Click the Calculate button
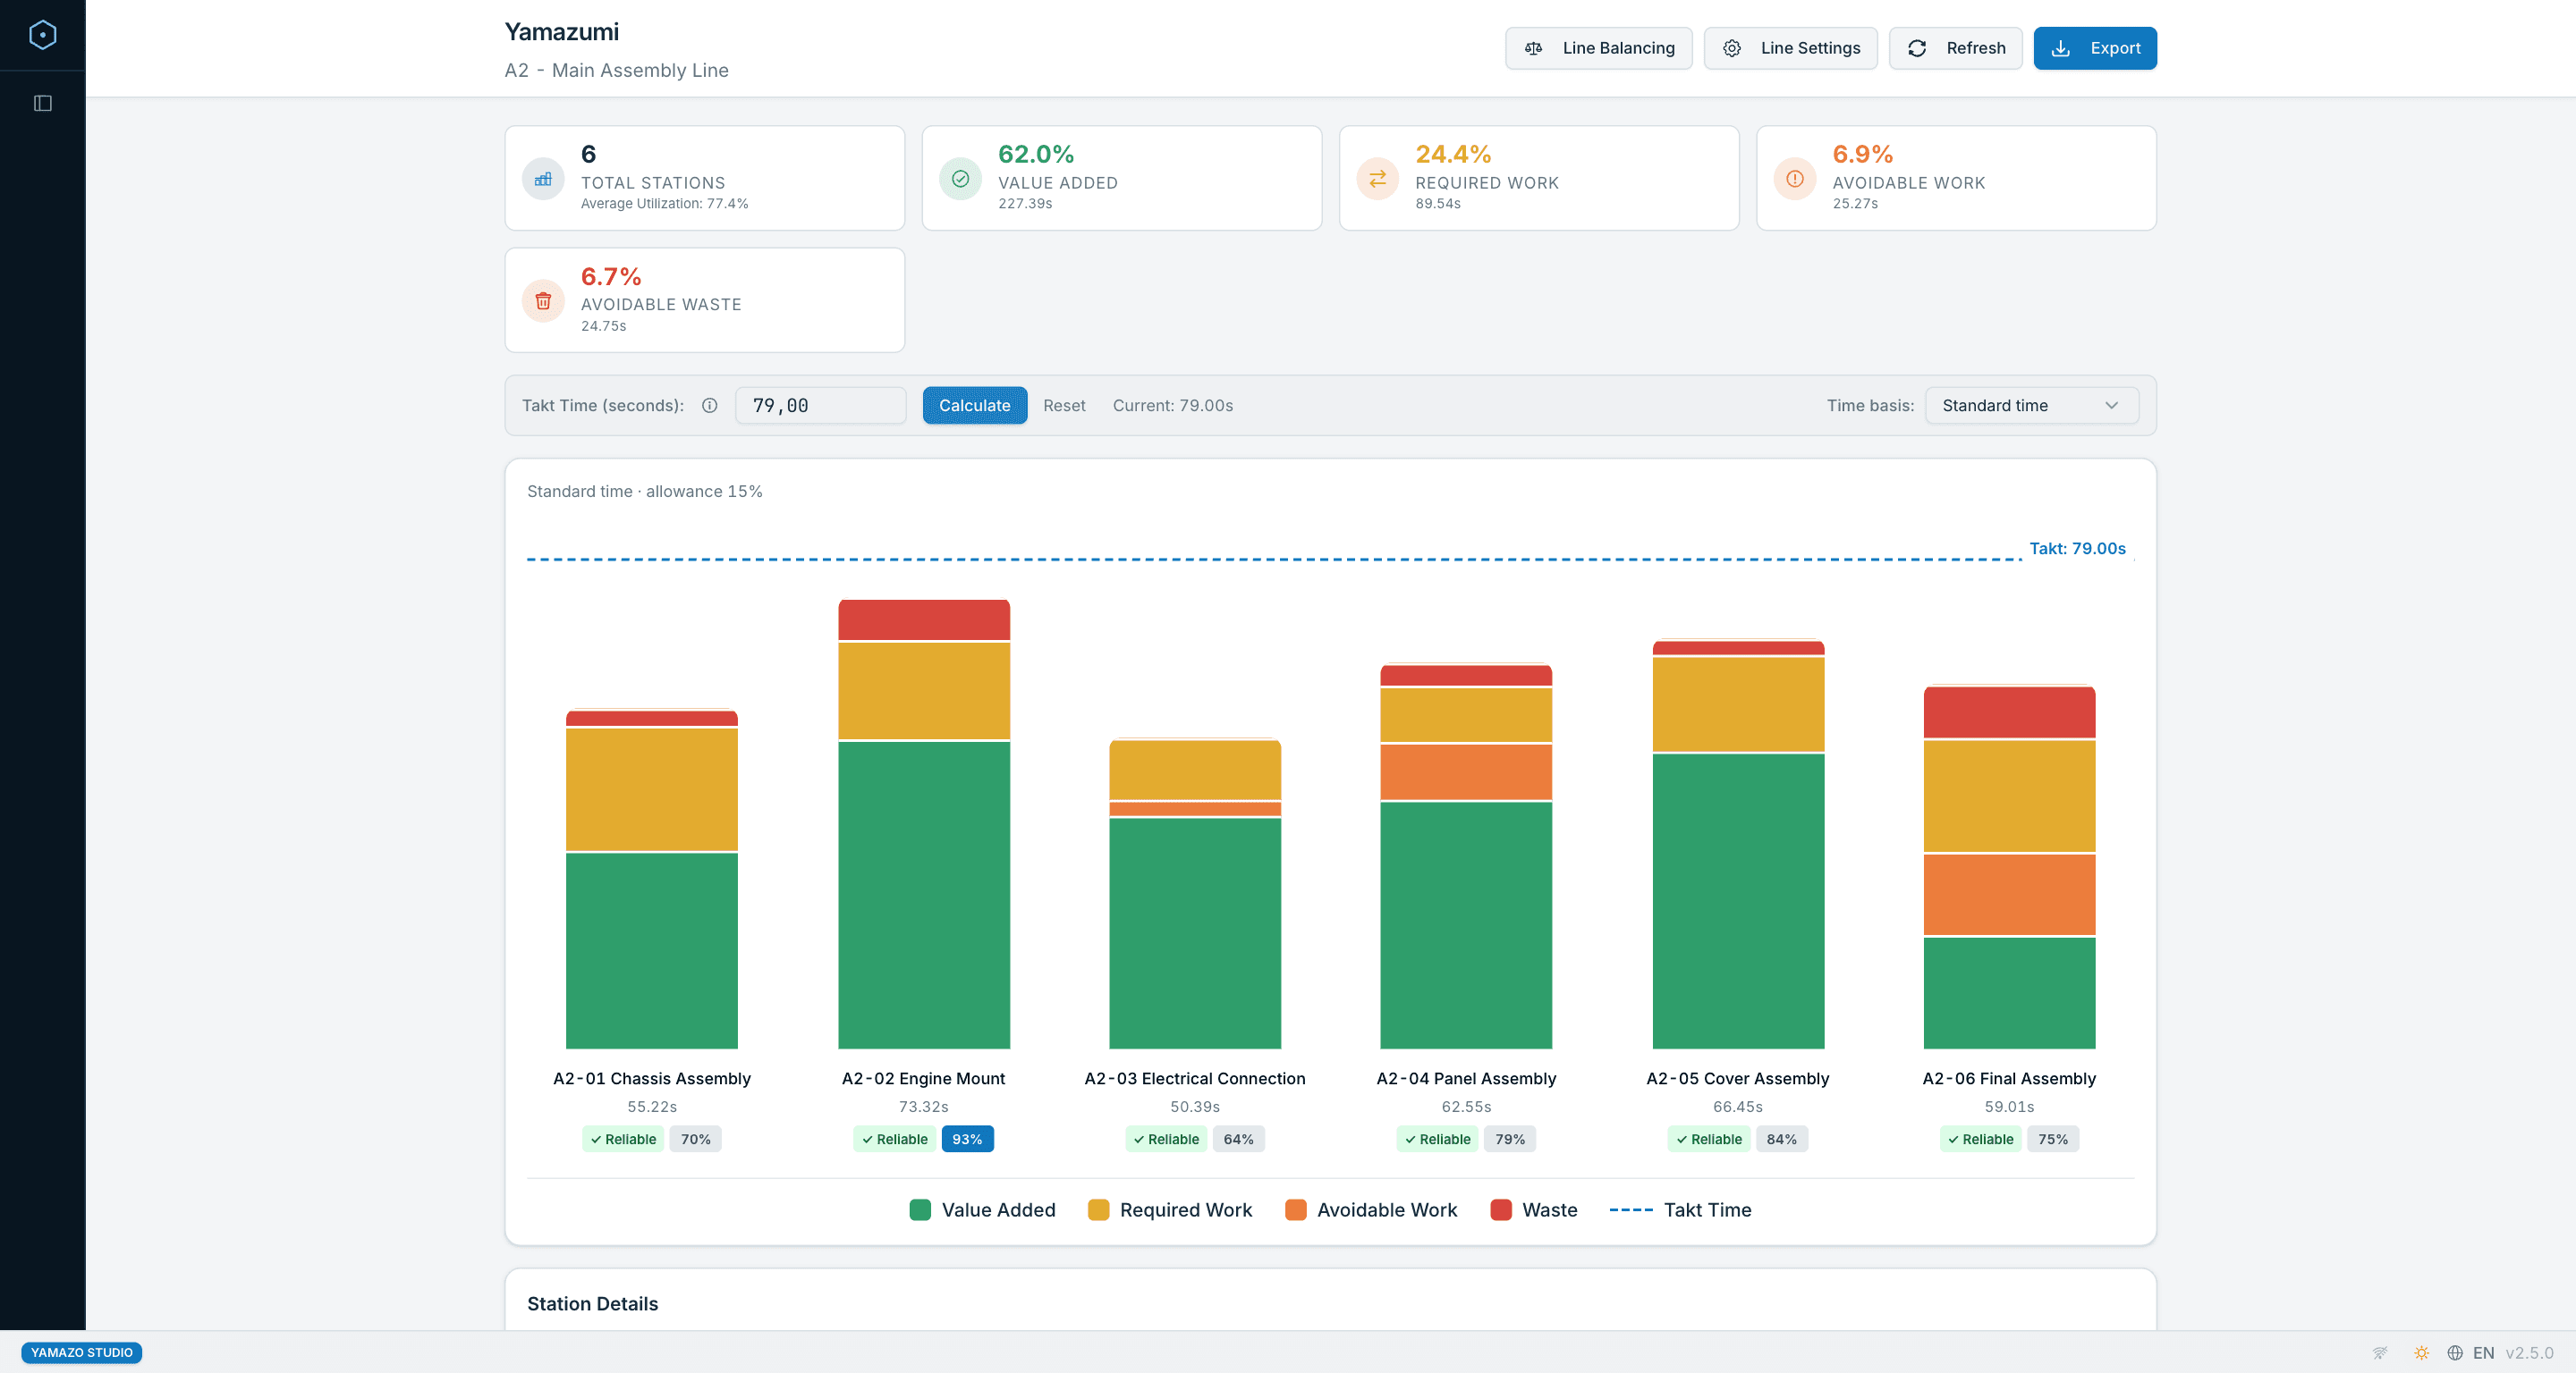The width and height of the screenshot is (2576, 1373). point(974,406)
